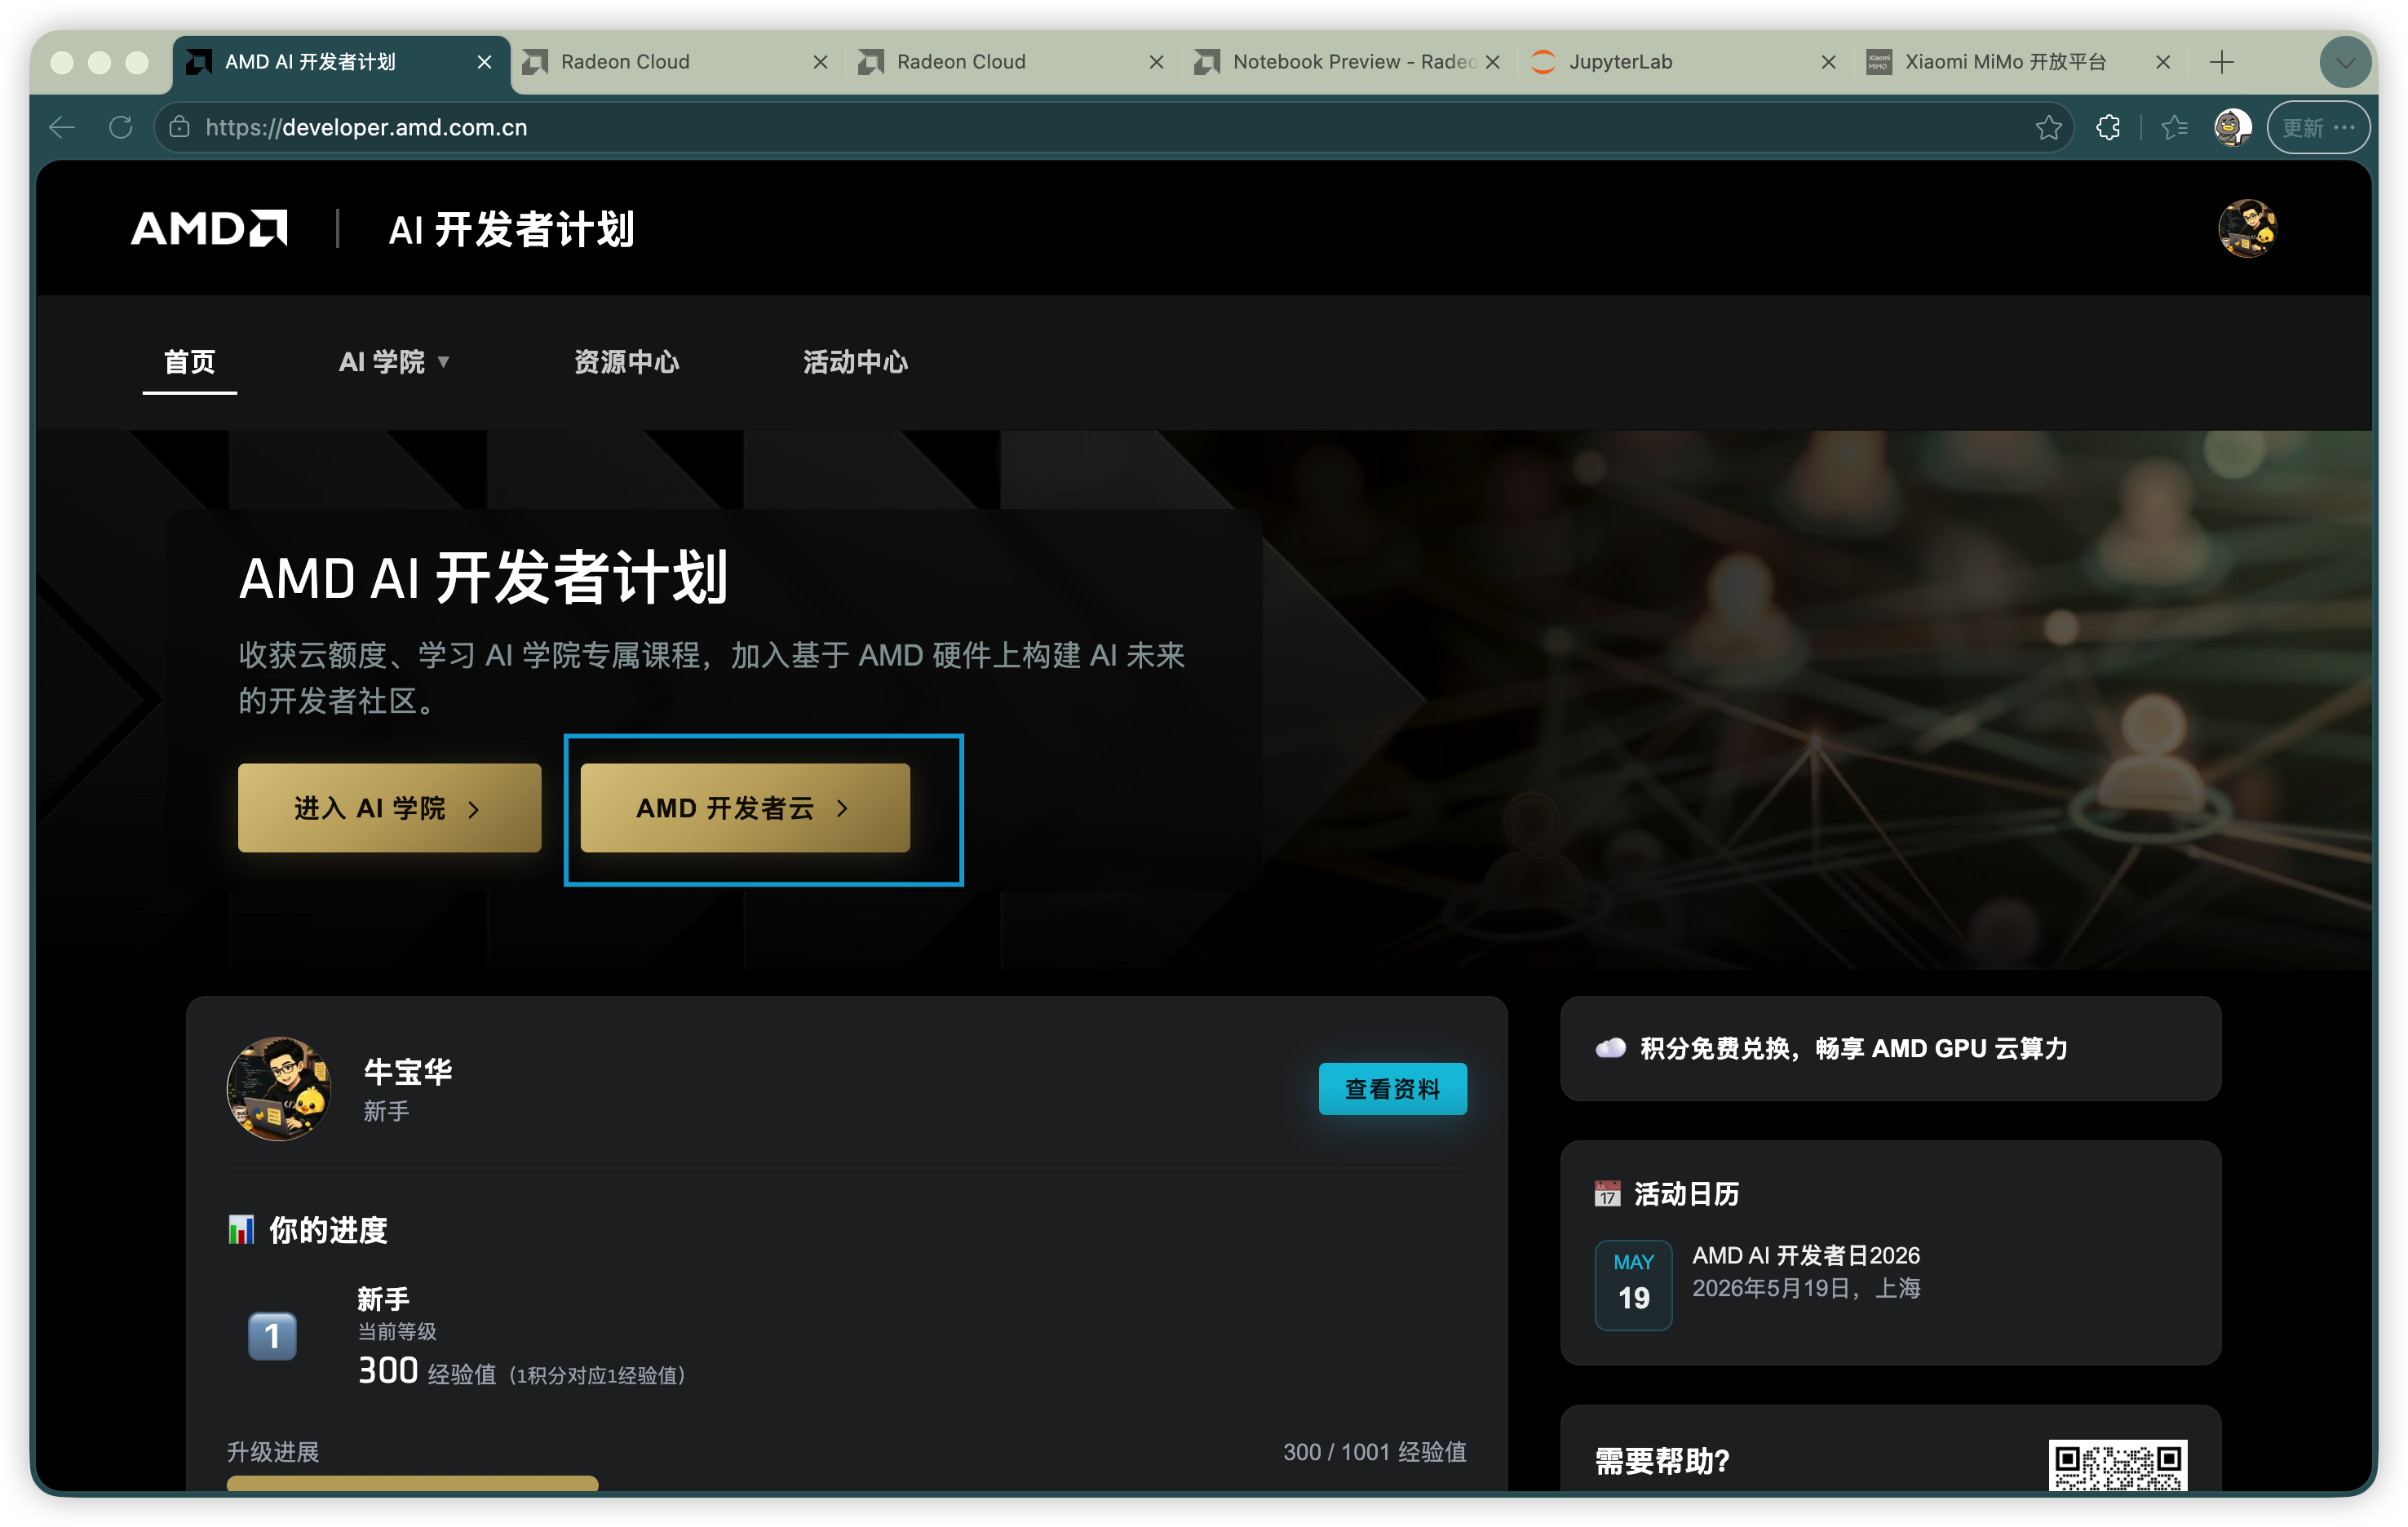
Task: Select the 首页 navigation item
Action: click(189, 362)
